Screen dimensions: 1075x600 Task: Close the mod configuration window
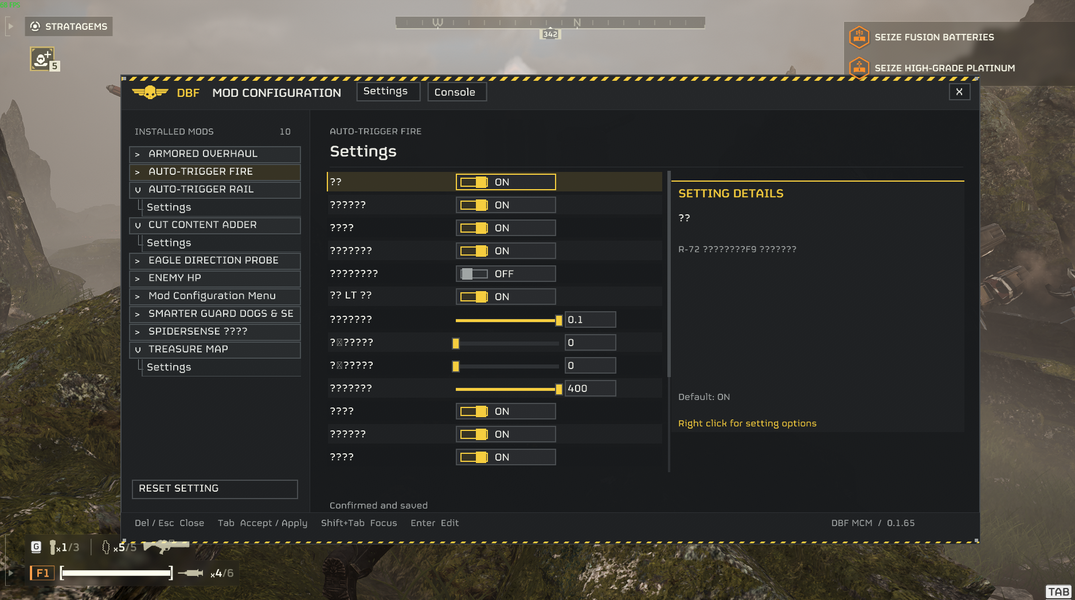point(959,92)
